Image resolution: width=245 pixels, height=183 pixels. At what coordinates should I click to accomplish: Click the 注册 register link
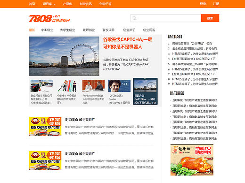coord(216,4)
